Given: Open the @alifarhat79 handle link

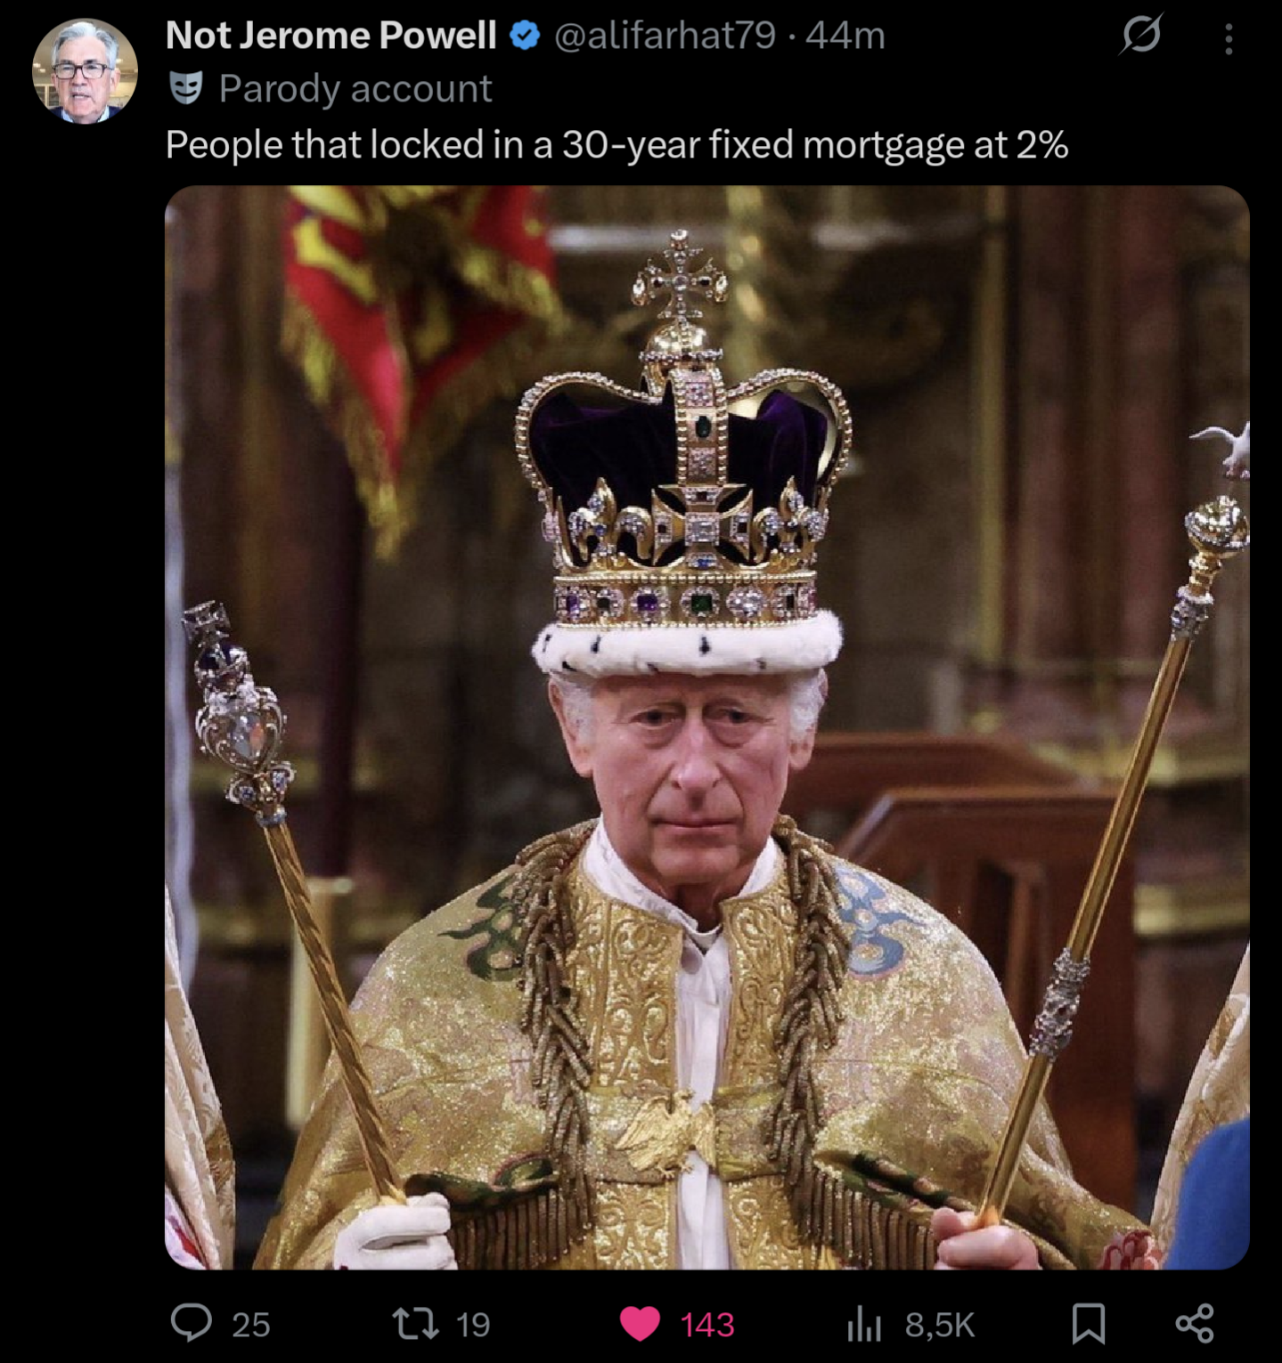Looking at the screenshot, I should (665, 36).
